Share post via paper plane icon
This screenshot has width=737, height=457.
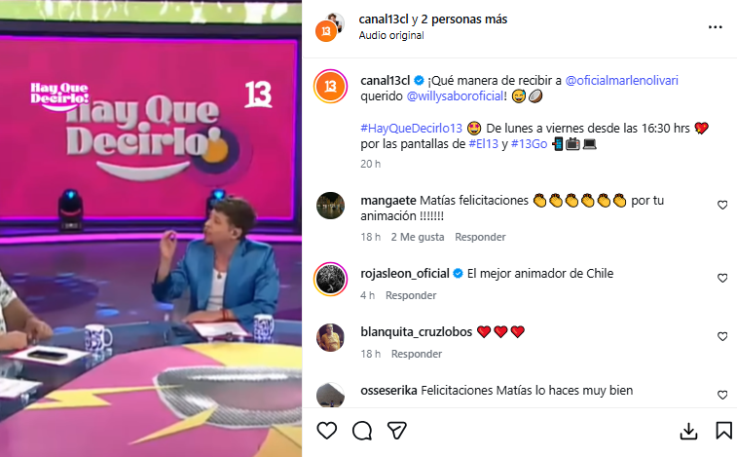(396, 431)
